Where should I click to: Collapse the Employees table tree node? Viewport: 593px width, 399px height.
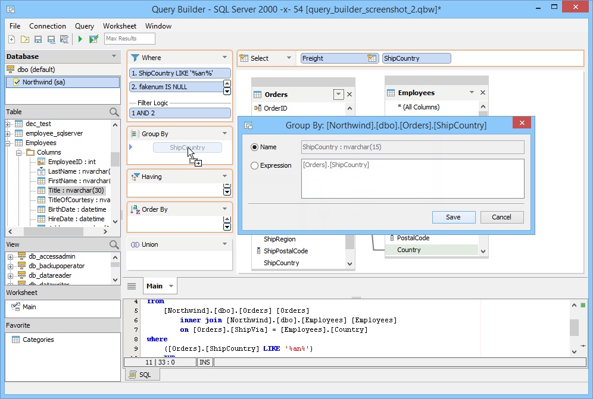pyautogui.click(x=8, y=143)
